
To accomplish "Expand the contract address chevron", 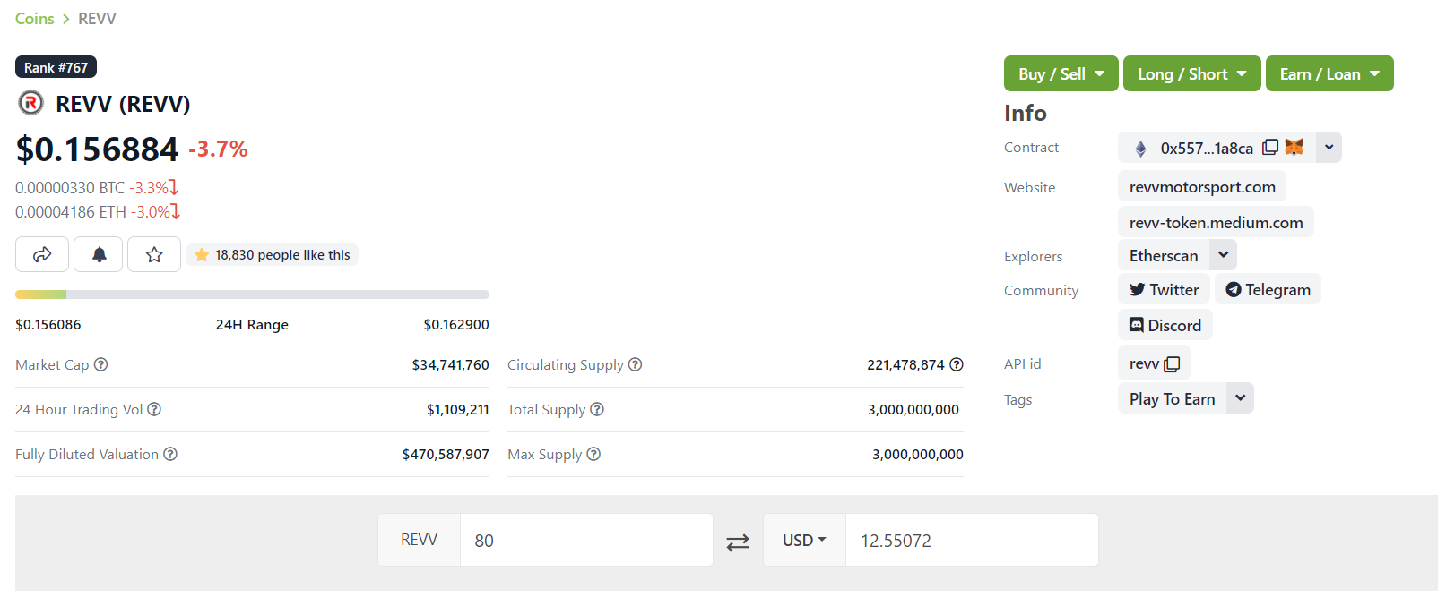I will coord(1329,148).
